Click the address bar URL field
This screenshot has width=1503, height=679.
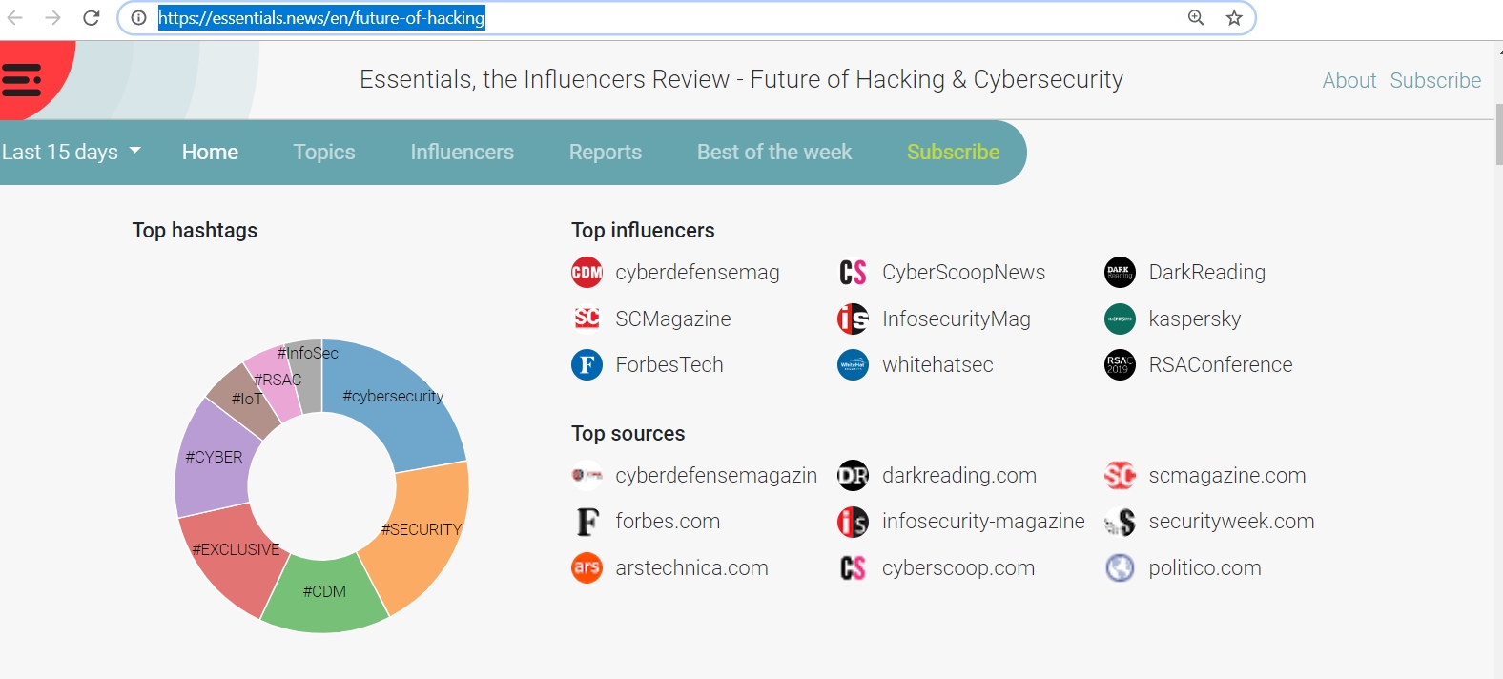point(668,18)
